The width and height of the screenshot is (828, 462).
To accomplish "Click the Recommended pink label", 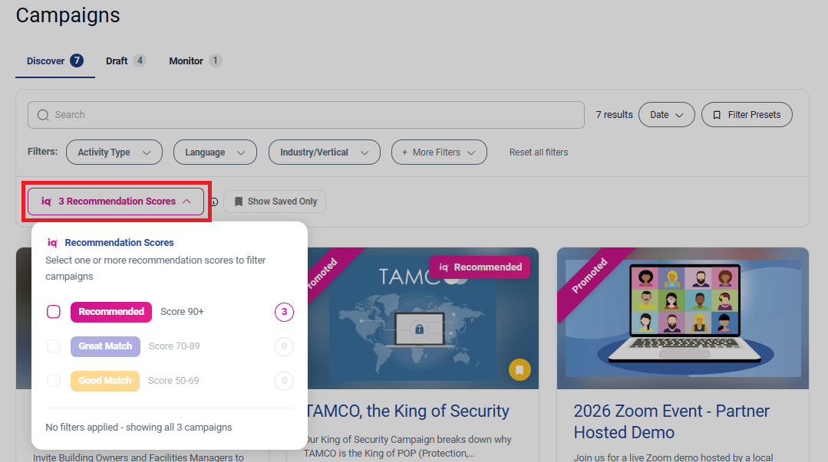I will click(x=111, y=312).
